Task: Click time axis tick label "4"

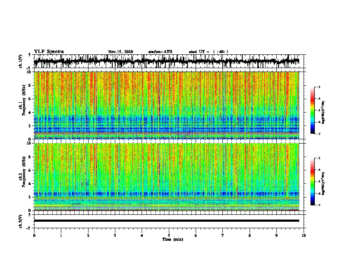Action: [142, 236]
